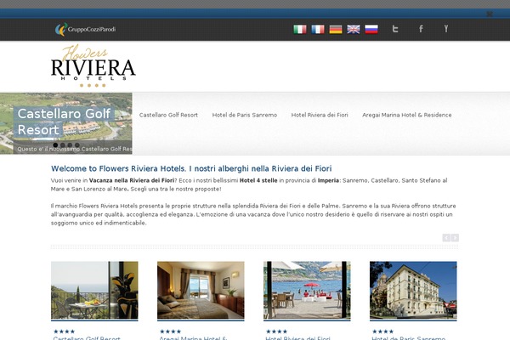Viewport: 510px width, 340px height.
Task: Select the fourth slider dot
Action: coord(76,145)
